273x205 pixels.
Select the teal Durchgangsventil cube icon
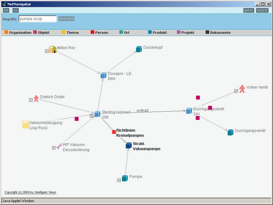230,132
